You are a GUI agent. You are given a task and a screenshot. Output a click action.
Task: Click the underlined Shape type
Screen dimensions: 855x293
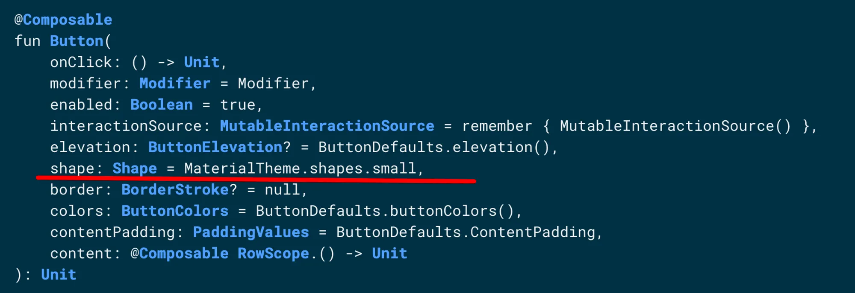tap(135, 168)
